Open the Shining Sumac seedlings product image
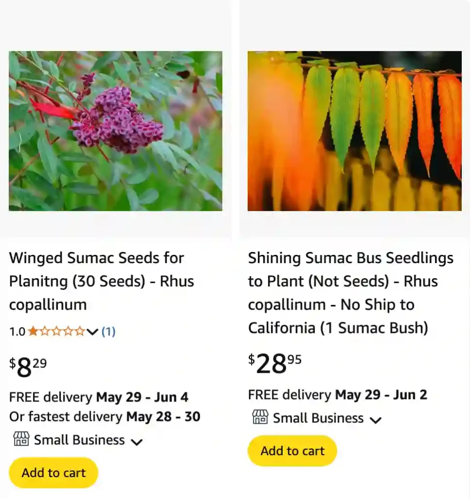The height and width of the screenshot is (499, 470). tap(354, 131)
